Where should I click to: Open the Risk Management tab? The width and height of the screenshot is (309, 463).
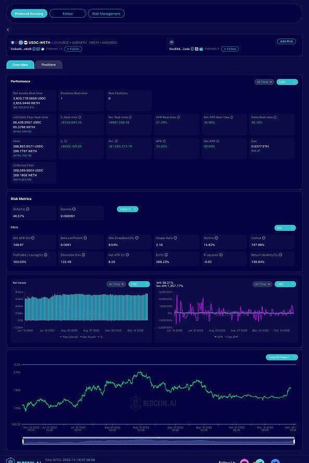coord(106,14)
